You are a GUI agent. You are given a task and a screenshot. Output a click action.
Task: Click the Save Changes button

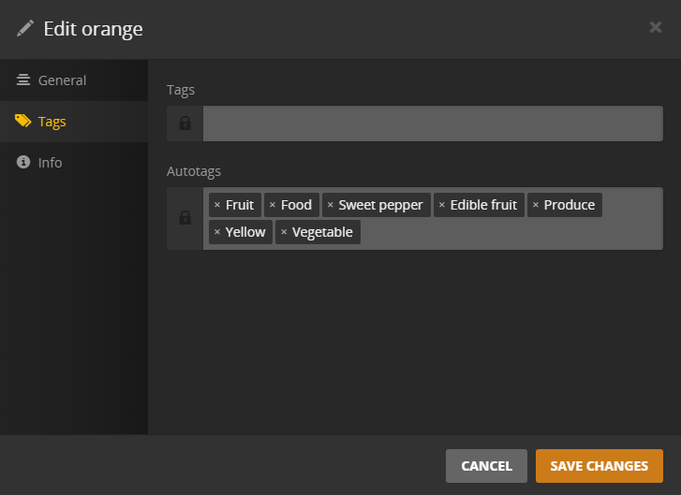pos(599,466)
